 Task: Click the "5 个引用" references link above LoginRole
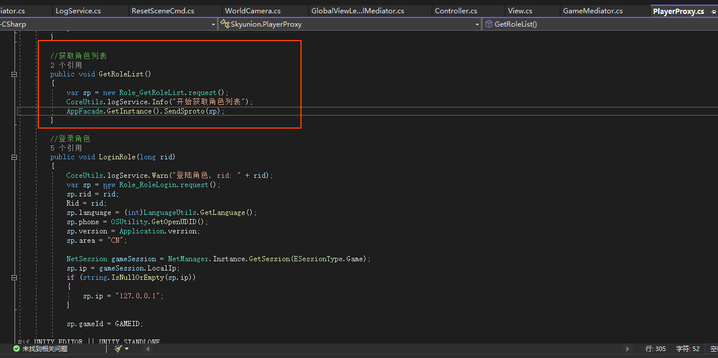(66, 148)
